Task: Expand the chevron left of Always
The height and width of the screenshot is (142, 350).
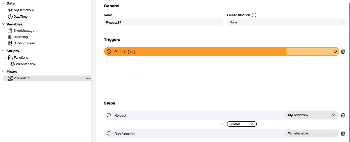Action: 222,124
